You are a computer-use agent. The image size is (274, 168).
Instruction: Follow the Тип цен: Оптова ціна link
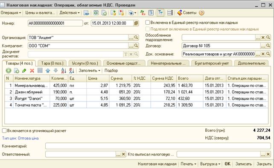point(20,138)
